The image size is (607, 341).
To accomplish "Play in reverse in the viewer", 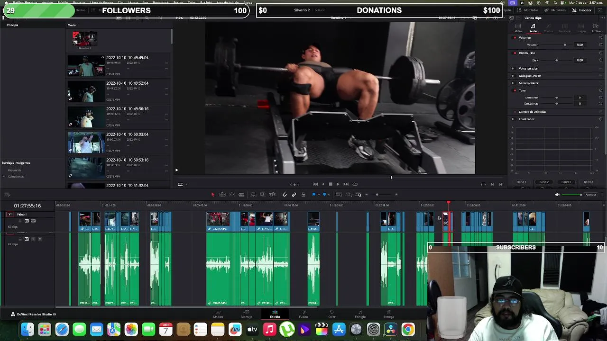I will click(x=323, y=184).
